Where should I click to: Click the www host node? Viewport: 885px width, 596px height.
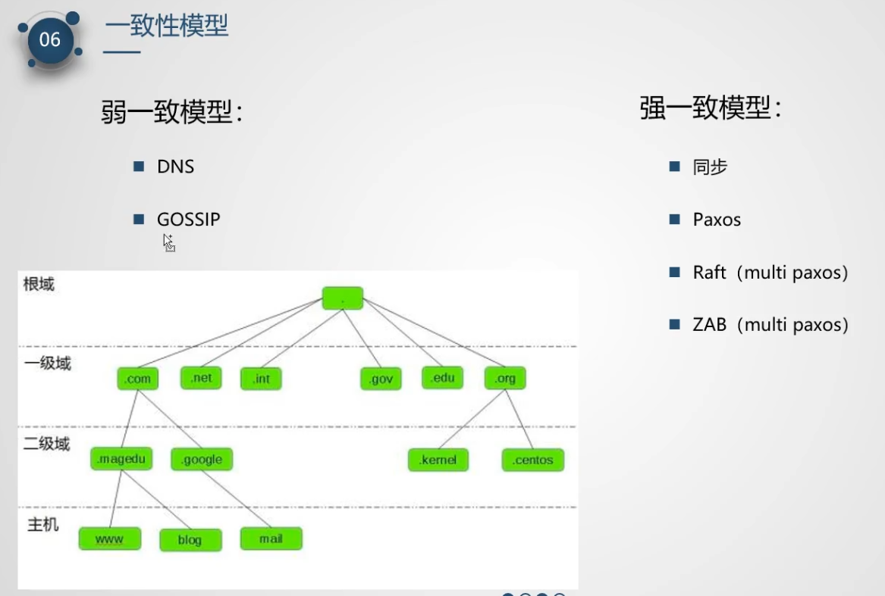coord(109,538)
